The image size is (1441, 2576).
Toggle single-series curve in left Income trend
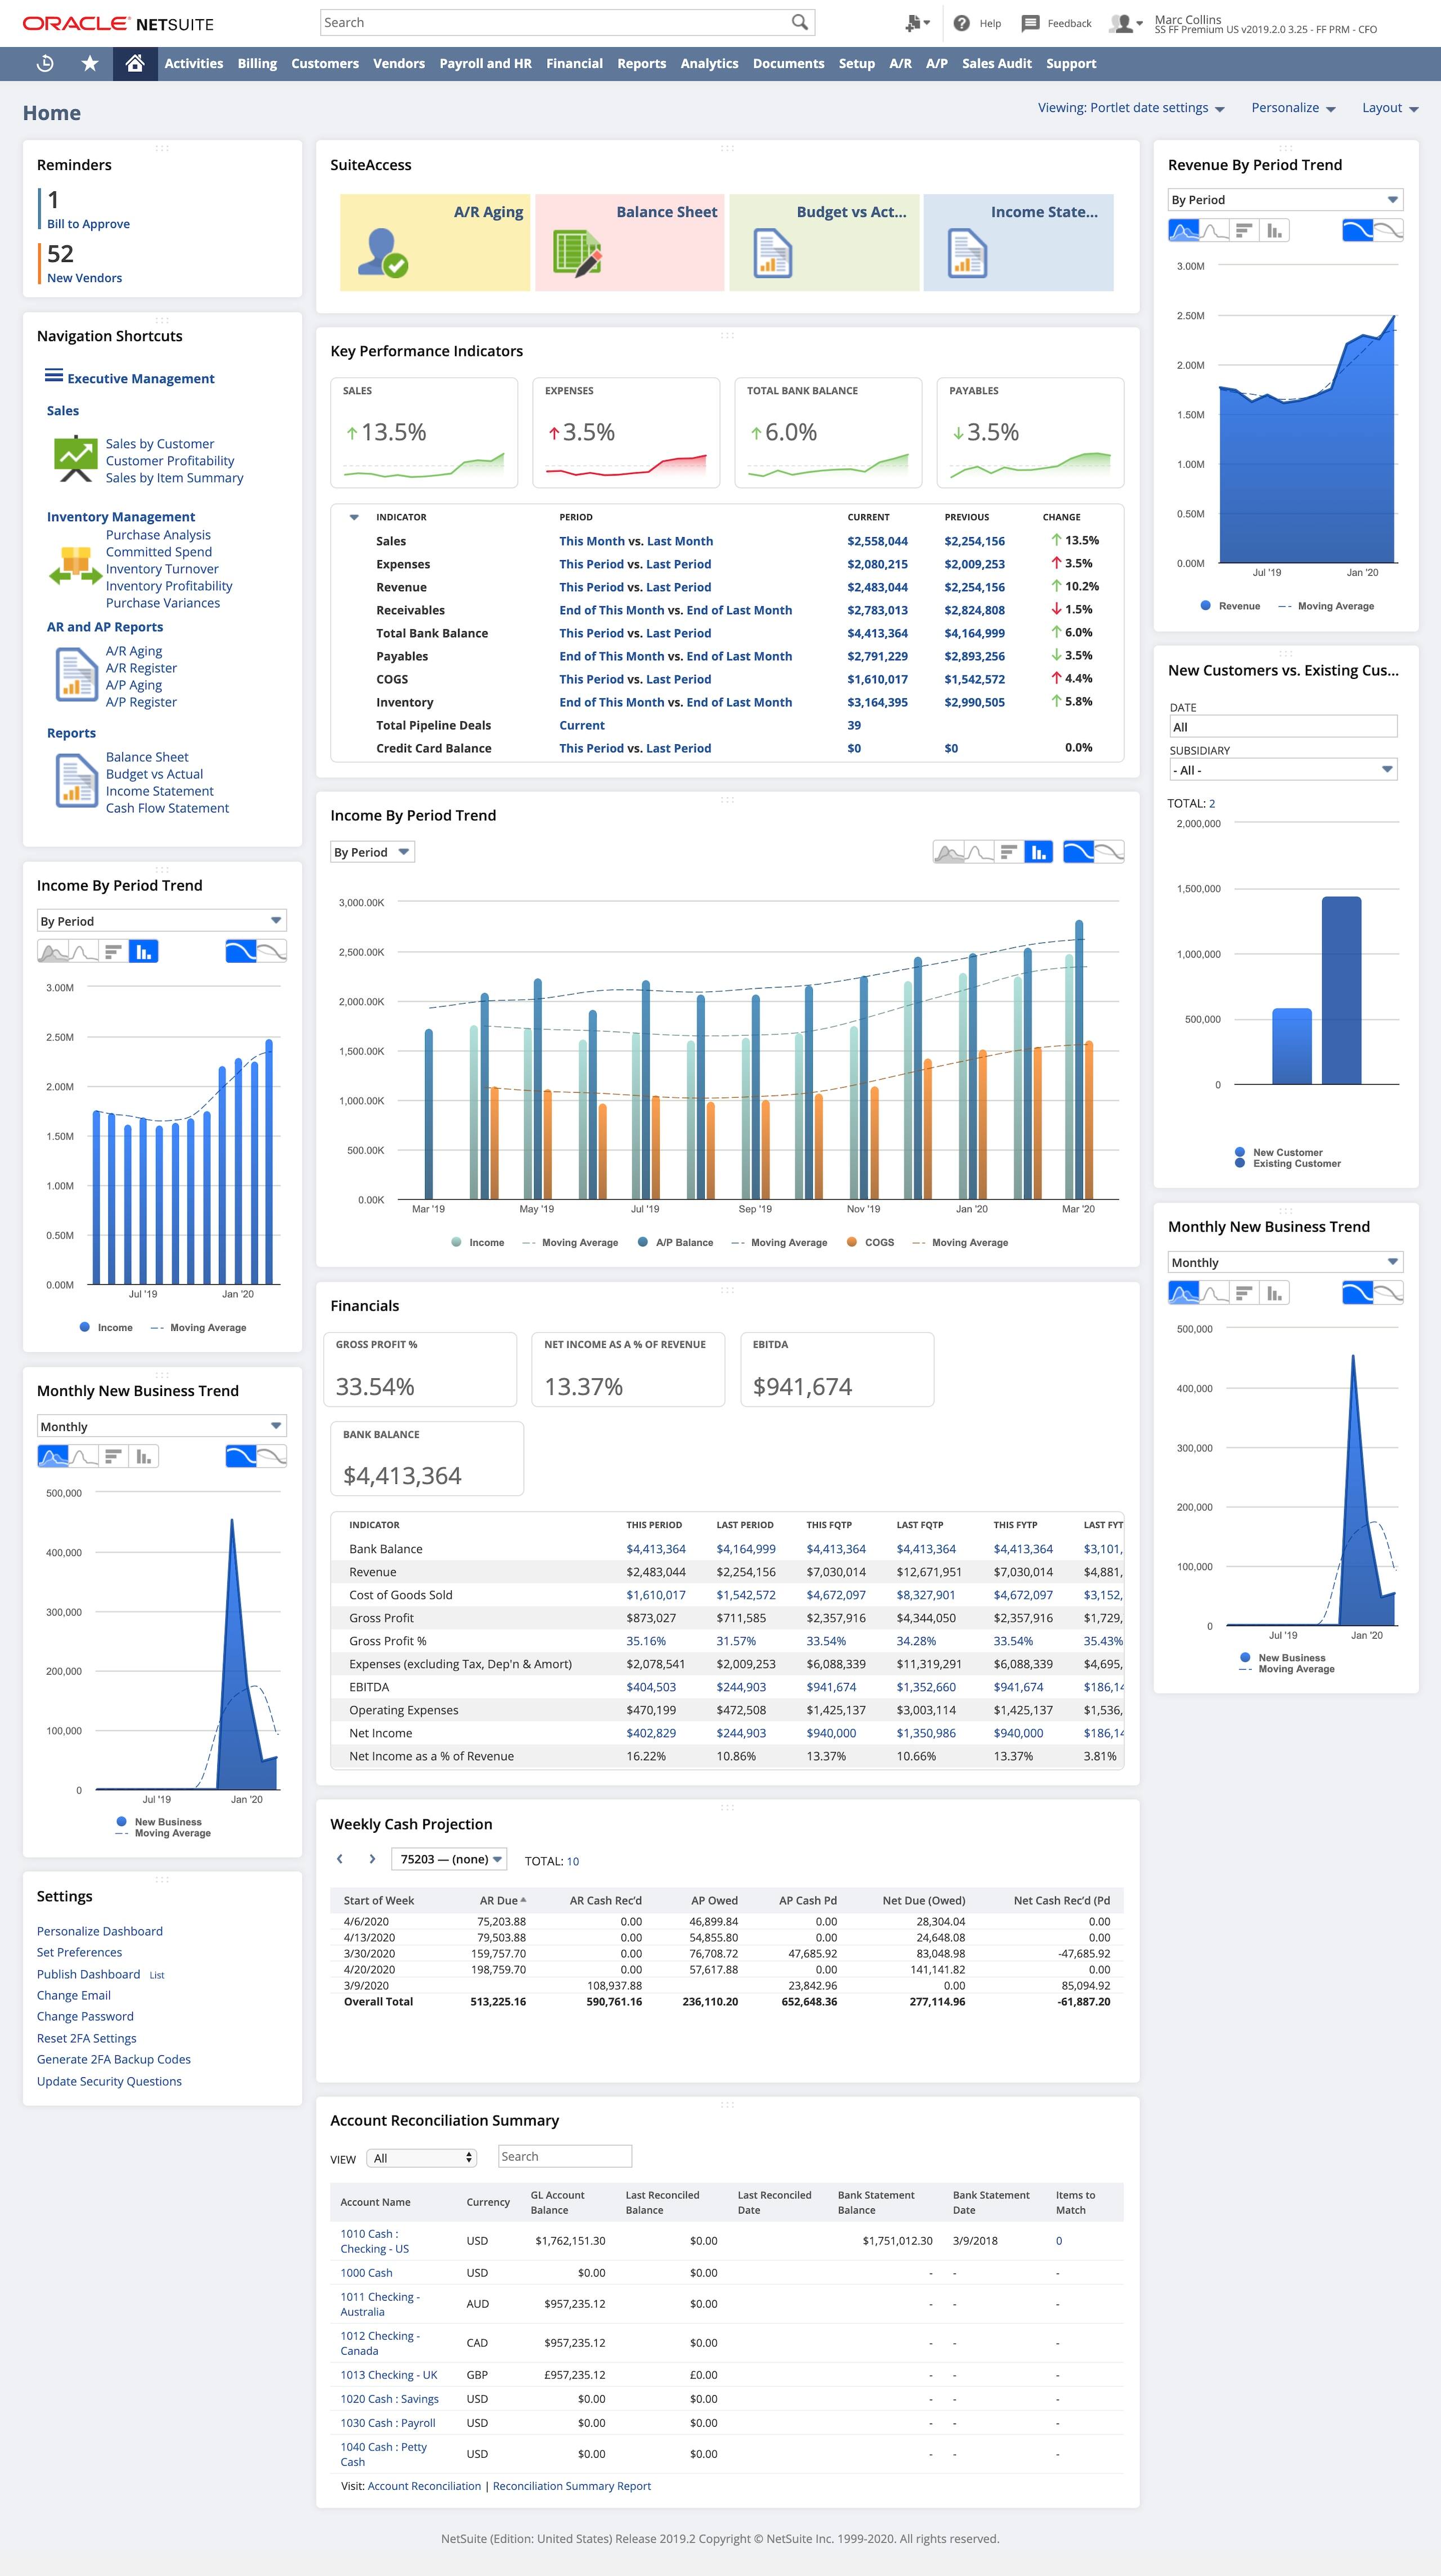point(241,951)
